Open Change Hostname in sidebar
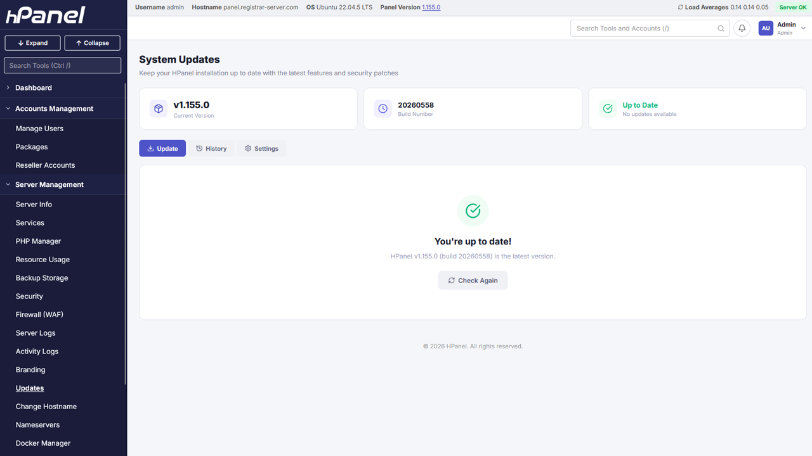Image resolution: width=812 pixels, height=456 pixels. 46,407
